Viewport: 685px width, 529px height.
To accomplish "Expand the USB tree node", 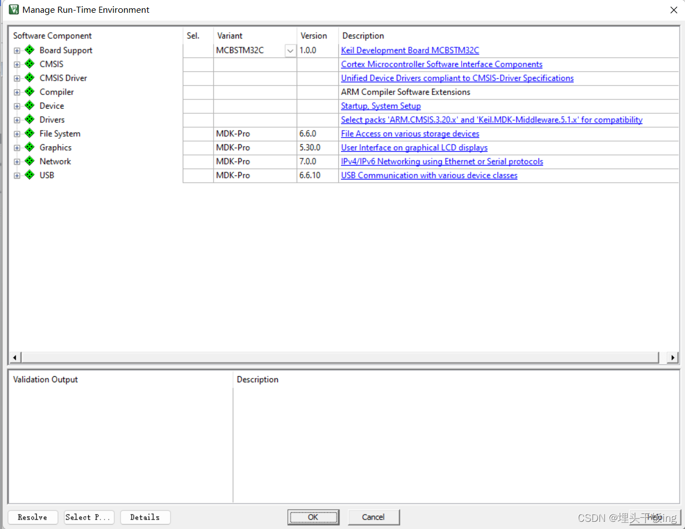I will tap(17, 176).
